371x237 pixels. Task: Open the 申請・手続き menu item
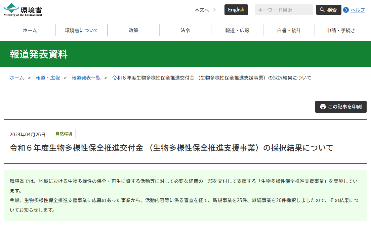pyautogui.click(x=341, y=30)
